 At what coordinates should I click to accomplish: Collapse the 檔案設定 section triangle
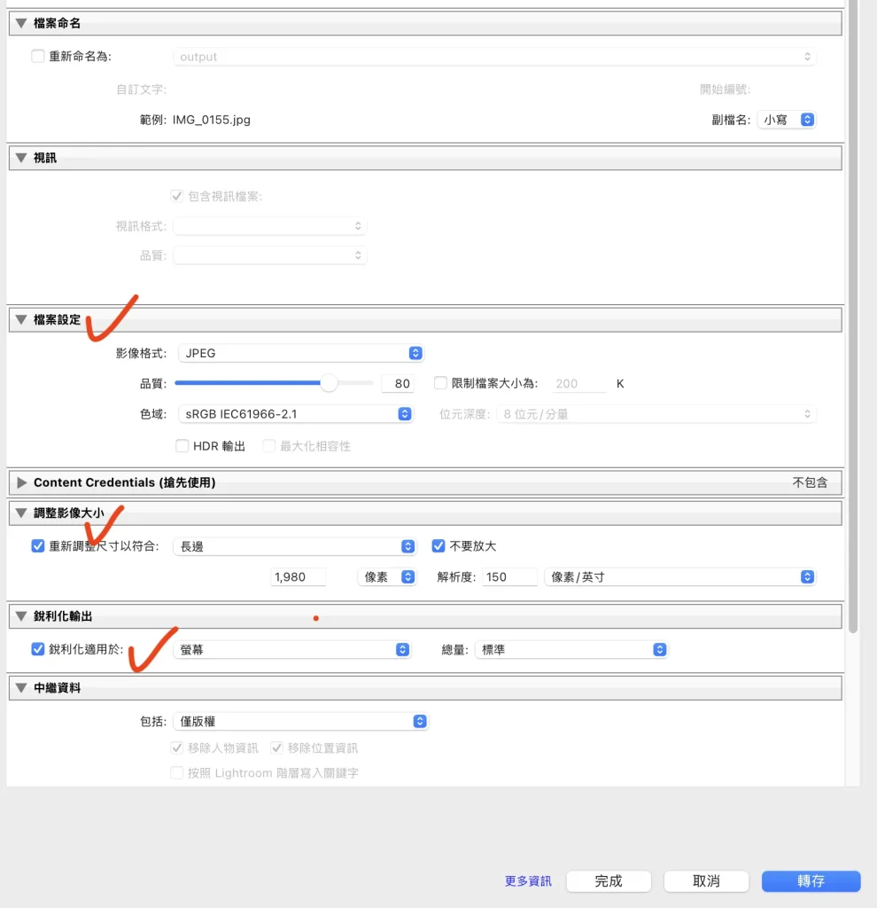coord(21,320)
